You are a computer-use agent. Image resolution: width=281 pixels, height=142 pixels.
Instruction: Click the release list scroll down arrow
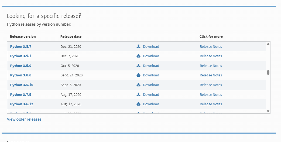click(x=268, y=111)
